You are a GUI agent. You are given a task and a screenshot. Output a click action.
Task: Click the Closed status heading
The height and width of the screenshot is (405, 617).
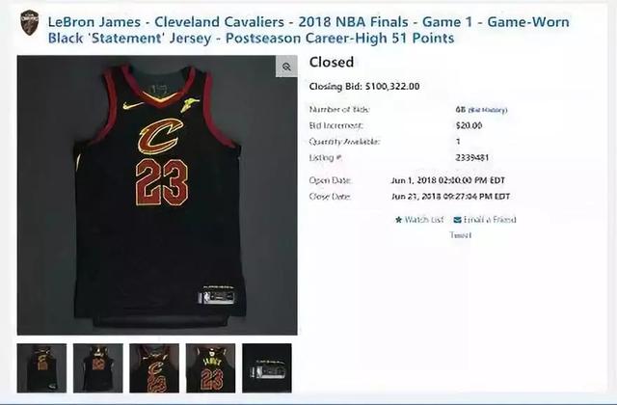pyautogui.click(x=332, y=62)
